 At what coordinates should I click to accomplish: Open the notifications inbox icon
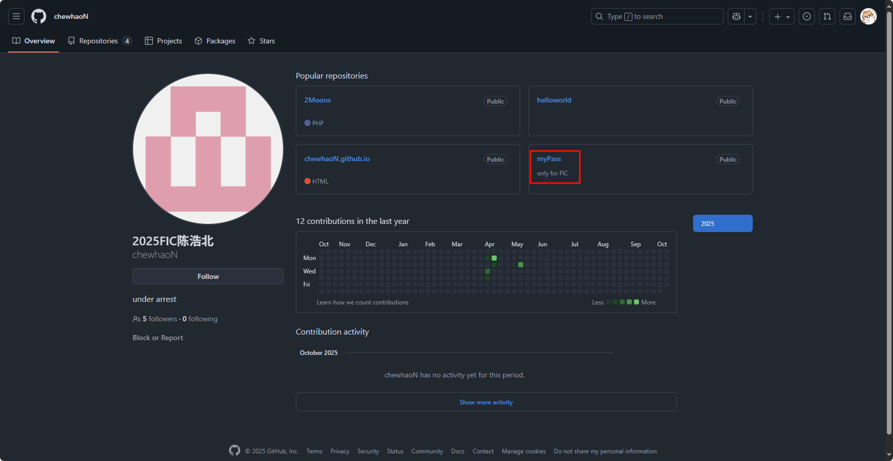(x=848, y=16)
